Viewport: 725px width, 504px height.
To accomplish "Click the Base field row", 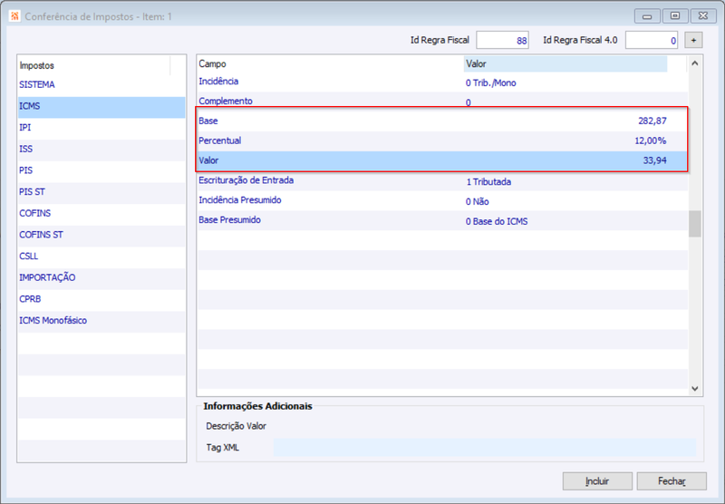I will pyautogui.click(x=442, y=121).
